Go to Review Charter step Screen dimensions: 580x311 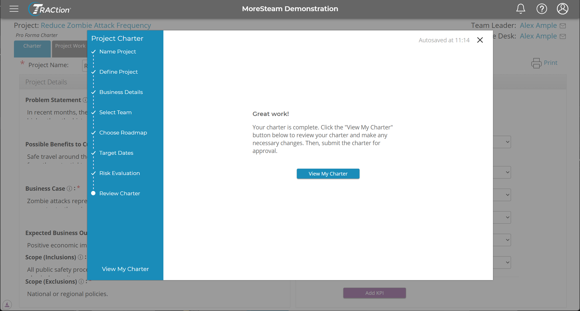click(120, 193)
